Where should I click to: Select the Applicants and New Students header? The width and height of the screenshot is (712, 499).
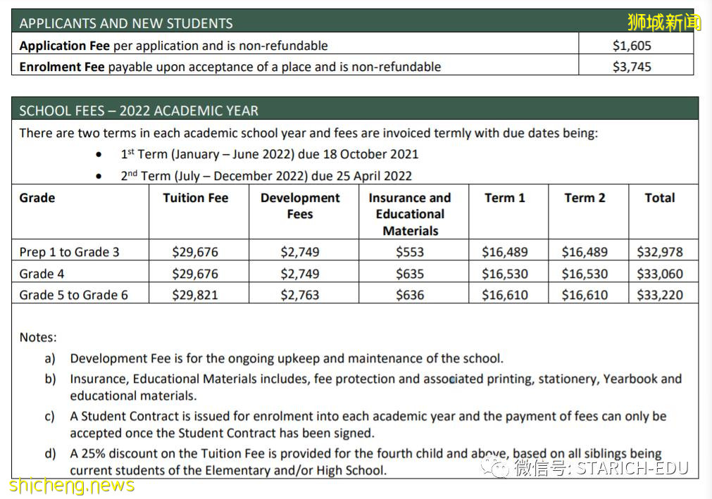126,23
